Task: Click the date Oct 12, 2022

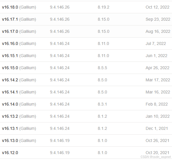Action: [x=157, y=7]
